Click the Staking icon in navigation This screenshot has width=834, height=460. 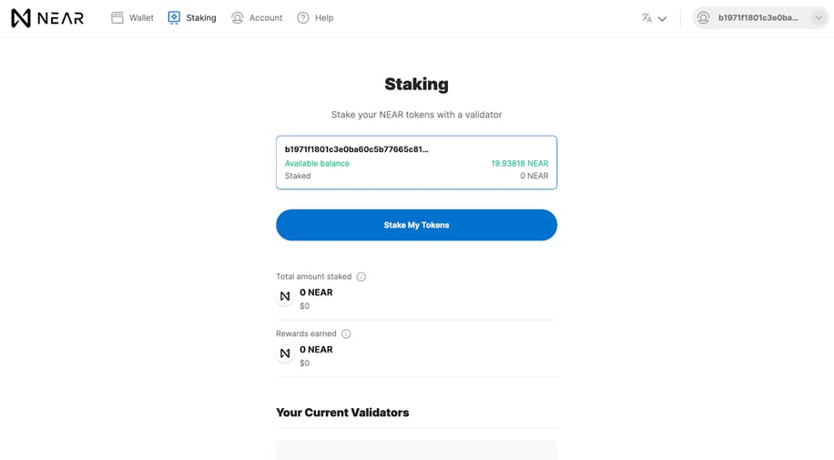174,17
